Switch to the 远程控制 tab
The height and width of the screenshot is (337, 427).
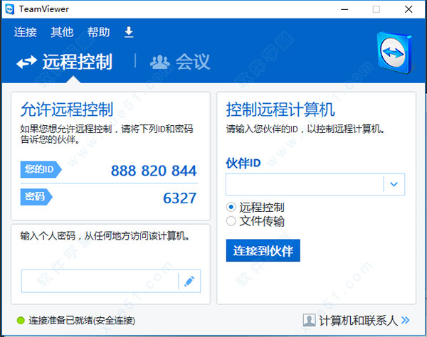(x=77, y=62)
